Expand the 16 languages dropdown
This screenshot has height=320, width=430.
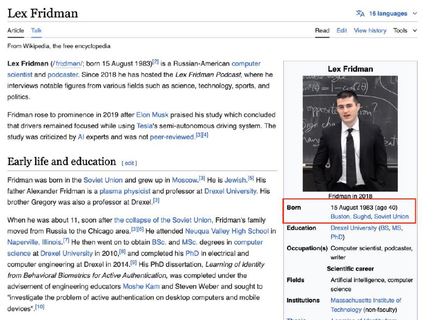tap(392, 13)
